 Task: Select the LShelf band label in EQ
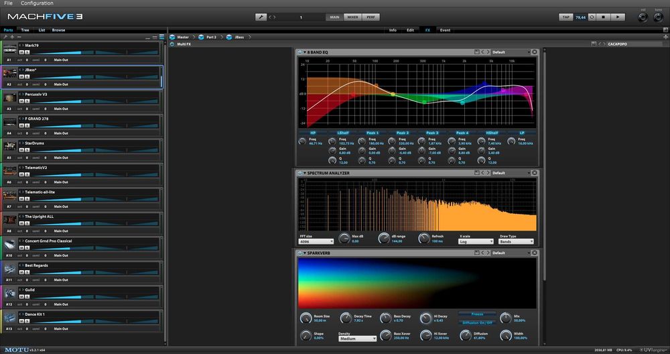[342, 133]
